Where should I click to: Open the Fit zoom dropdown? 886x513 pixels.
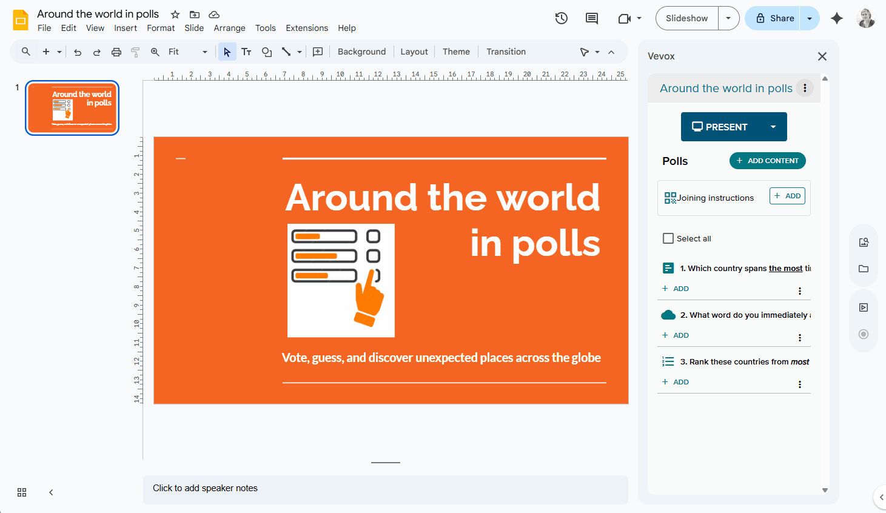204,52
